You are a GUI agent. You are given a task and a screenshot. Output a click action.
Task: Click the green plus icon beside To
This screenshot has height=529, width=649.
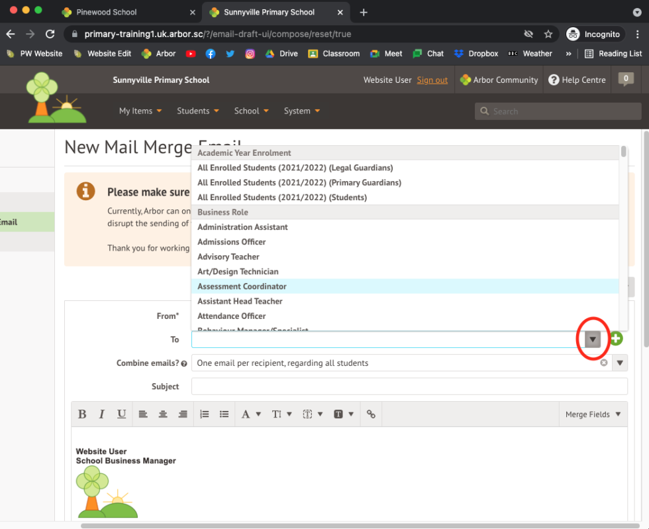point(617,339)
